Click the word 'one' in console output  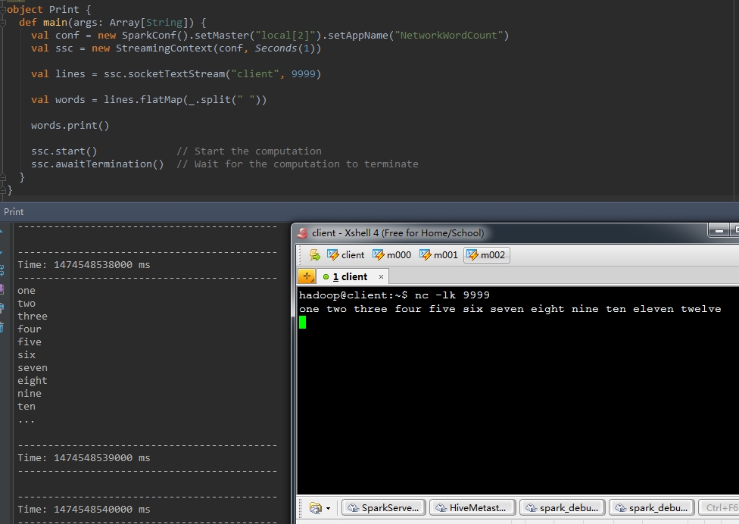(x=27, y=291)
